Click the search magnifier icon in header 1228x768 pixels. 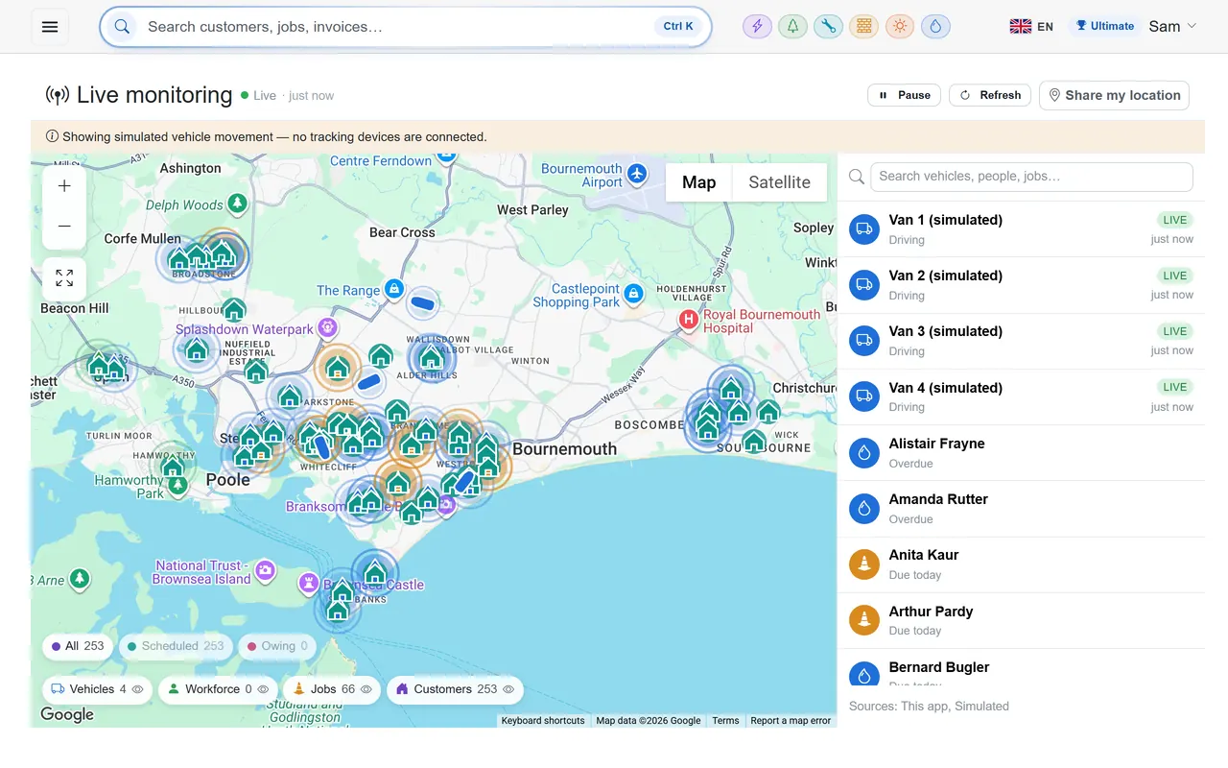[122, 27]
